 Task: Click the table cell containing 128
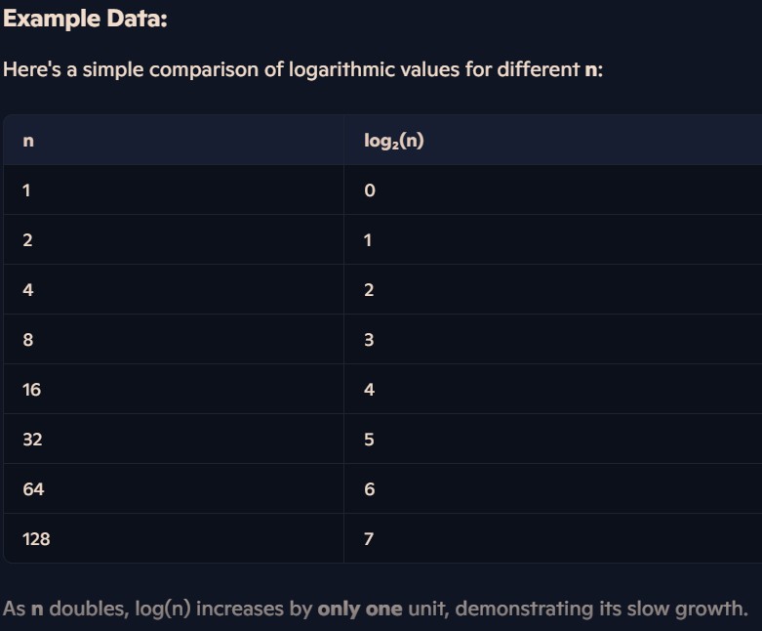[x=36, y=539]
